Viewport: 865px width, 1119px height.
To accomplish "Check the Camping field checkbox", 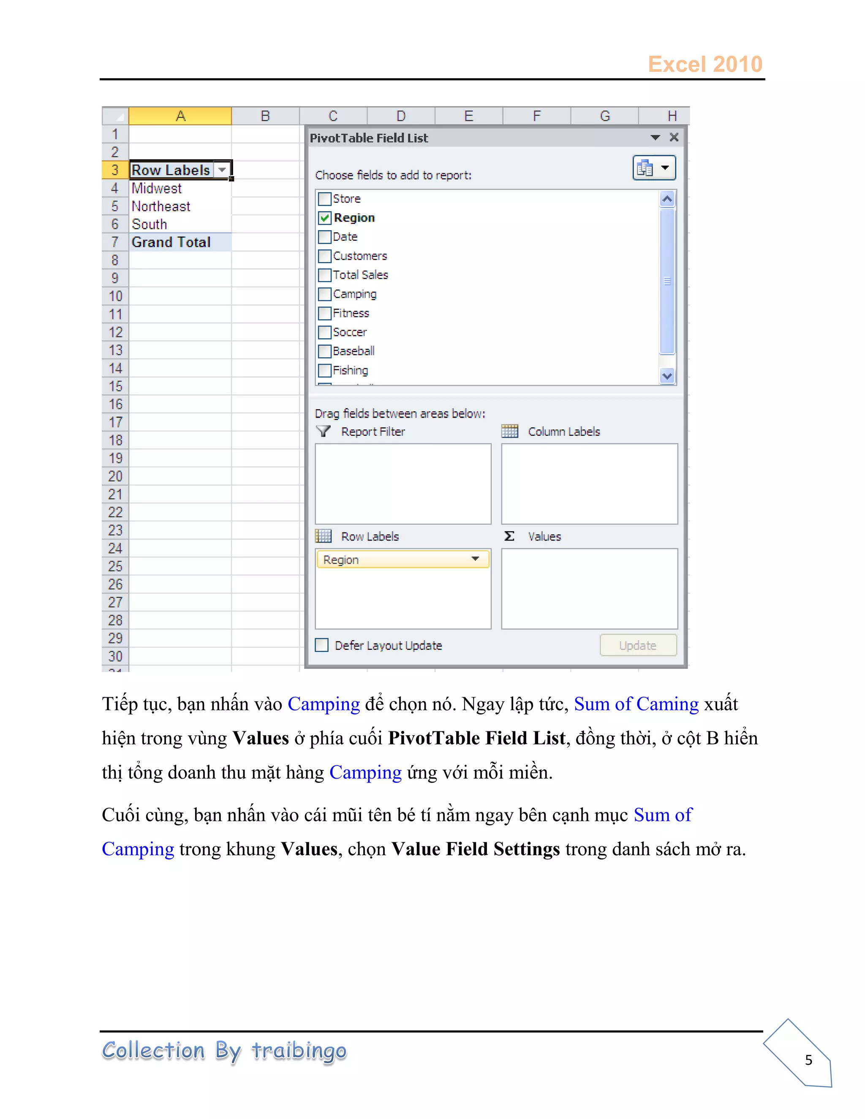I will click(324, 294).
